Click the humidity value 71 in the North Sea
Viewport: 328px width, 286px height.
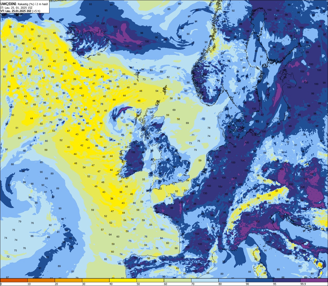193,135
